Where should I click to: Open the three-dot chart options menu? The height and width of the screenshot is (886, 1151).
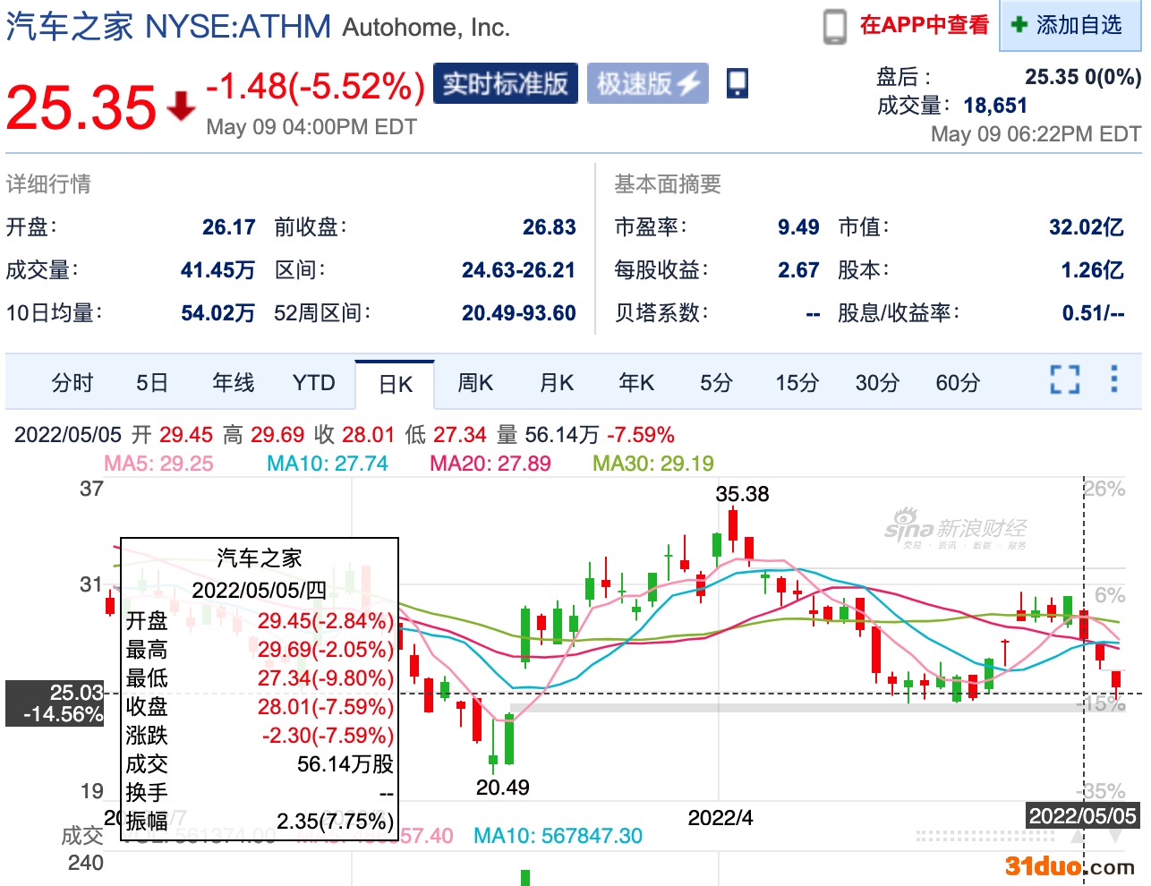tap(1113, 379)
